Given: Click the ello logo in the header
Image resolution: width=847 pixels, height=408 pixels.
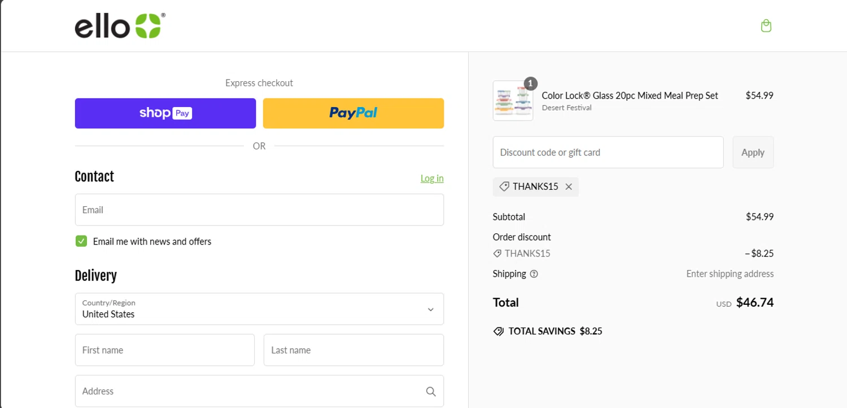Looking at the screenshot, I should point(120,26).
